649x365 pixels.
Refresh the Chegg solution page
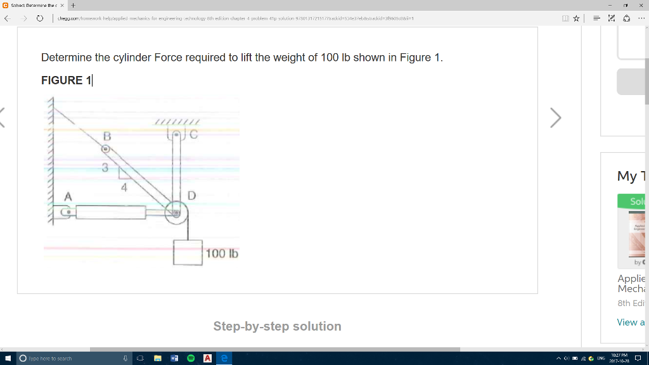[x=39, y=18]
